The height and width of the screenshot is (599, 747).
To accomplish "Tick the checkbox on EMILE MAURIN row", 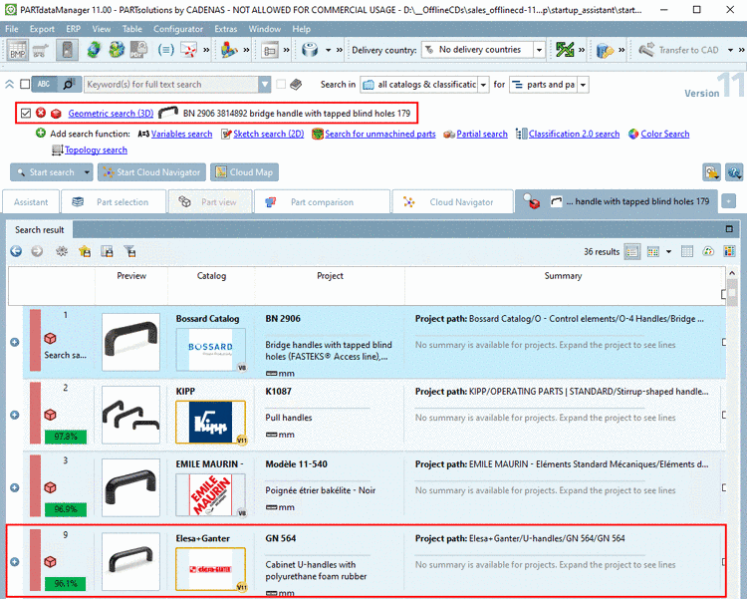I will [x=724, y=487].
